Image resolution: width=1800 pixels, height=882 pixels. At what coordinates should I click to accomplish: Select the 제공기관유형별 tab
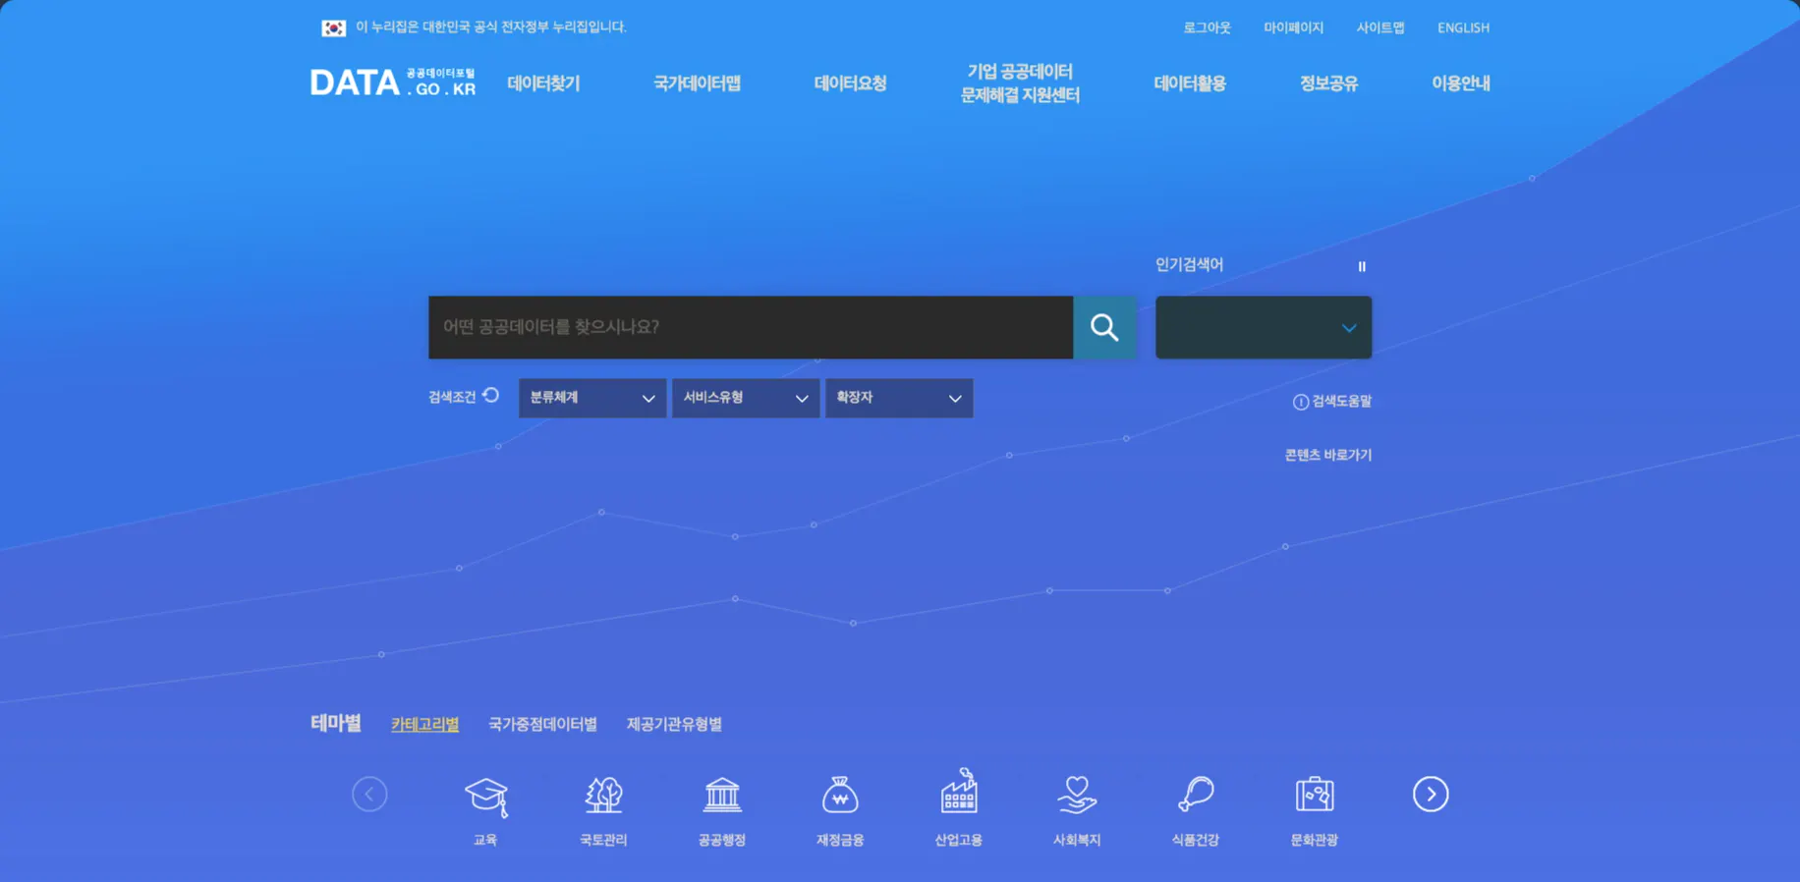[x=674, y=724]
